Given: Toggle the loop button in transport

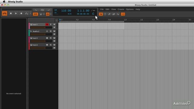Looking at the screenshot, I should (x=42, y=10).
